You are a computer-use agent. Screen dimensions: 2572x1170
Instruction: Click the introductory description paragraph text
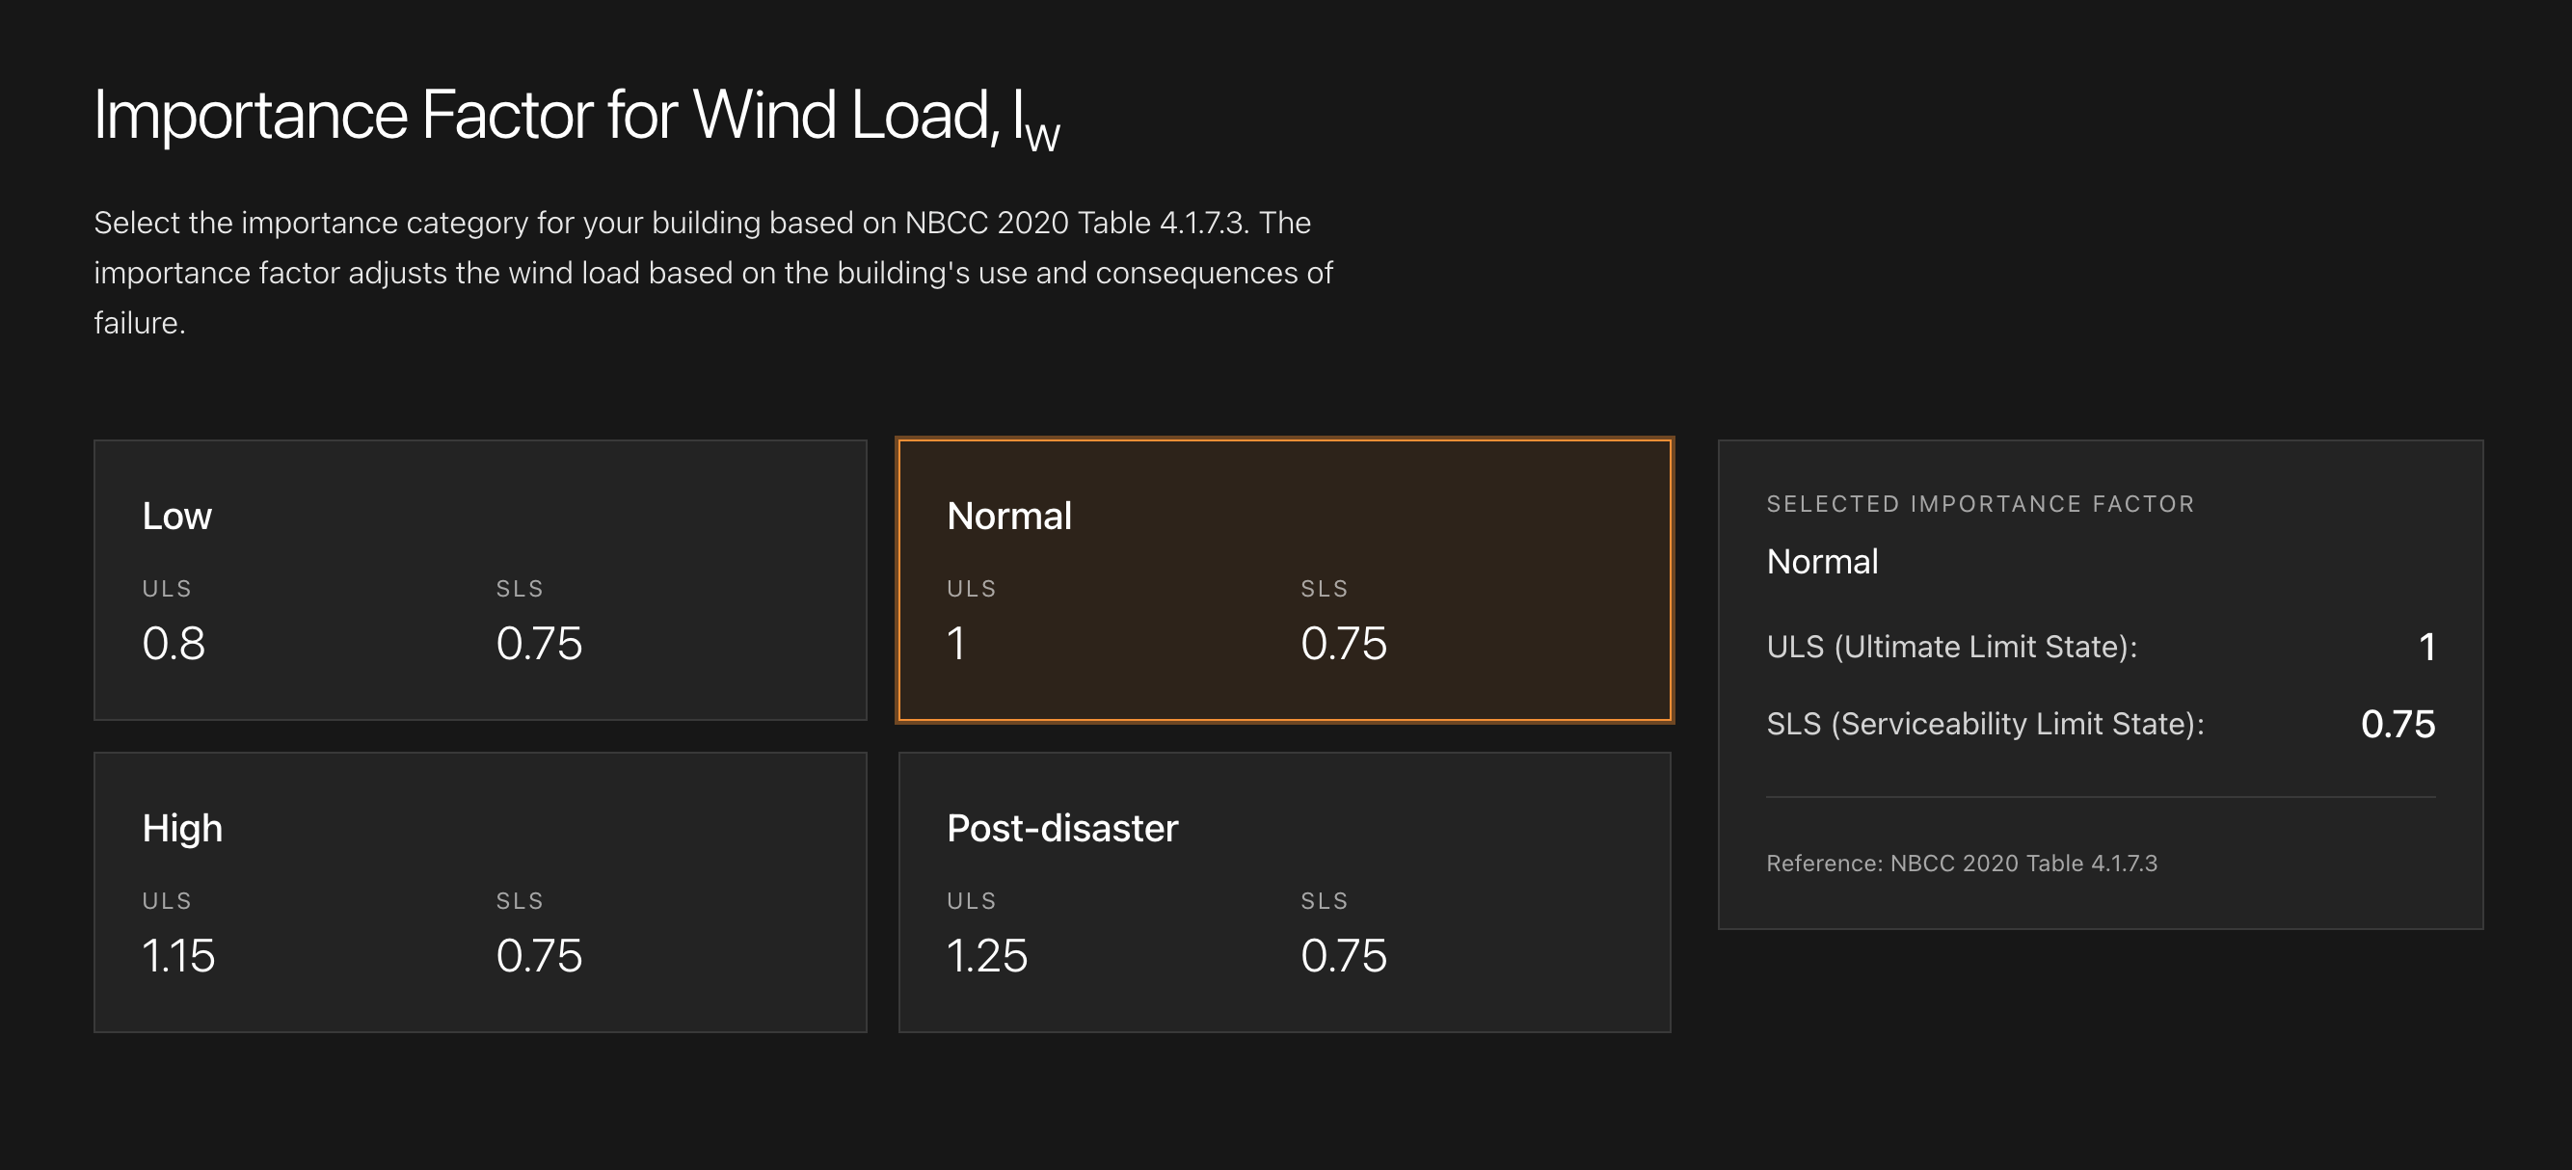pyautogui.click(x=713, y=271)
